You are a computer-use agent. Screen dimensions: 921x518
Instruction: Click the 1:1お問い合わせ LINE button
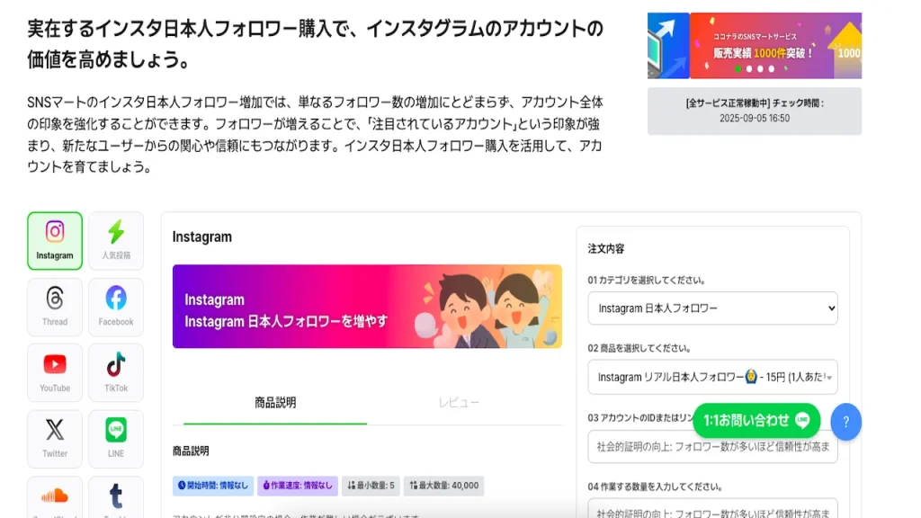click(756, 421)
